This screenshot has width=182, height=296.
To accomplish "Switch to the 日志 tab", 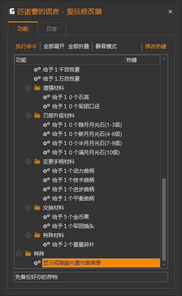I will (x=52, y=29).
